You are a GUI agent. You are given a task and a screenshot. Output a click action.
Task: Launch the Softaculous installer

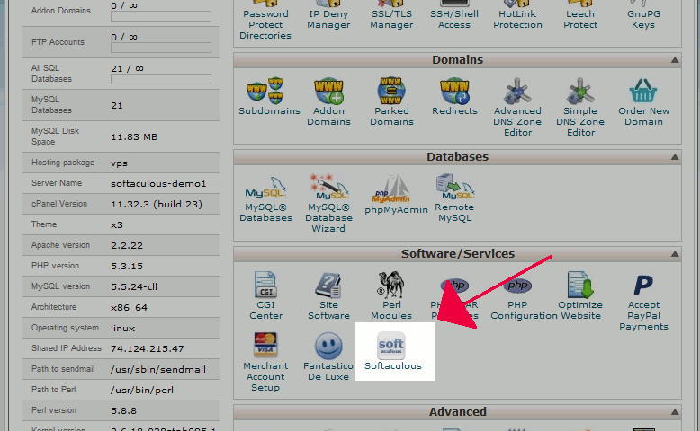[x=393, y=351]
